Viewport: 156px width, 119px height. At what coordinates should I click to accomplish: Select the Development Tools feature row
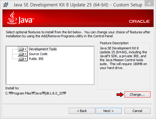pyautogui.click(x=43, y=49)
